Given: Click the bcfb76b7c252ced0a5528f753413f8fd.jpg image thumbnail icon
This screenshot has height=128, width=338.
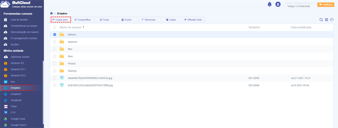Looking at the screenshot, I should click(x=62, y=85).
